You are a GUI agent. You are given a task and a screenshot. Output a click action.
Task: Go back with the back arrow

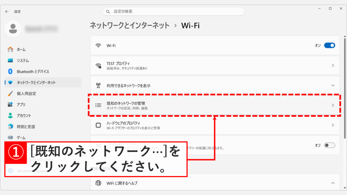7,12
